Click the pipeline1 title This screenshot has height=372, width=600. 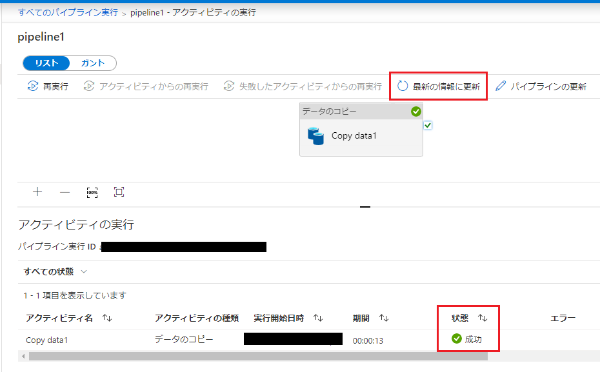click(41, 37)
